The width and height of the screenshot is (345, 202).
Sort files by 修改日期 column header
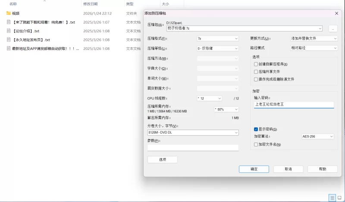pyautogui.click(x=91, y=4)
